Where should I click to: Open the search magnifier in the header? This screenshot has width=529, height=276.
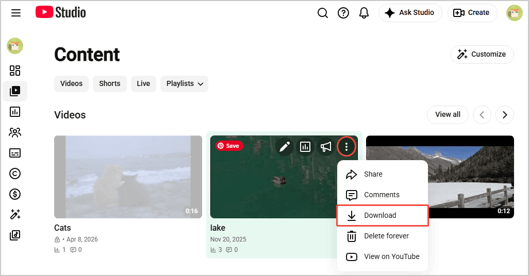[323, 13]
